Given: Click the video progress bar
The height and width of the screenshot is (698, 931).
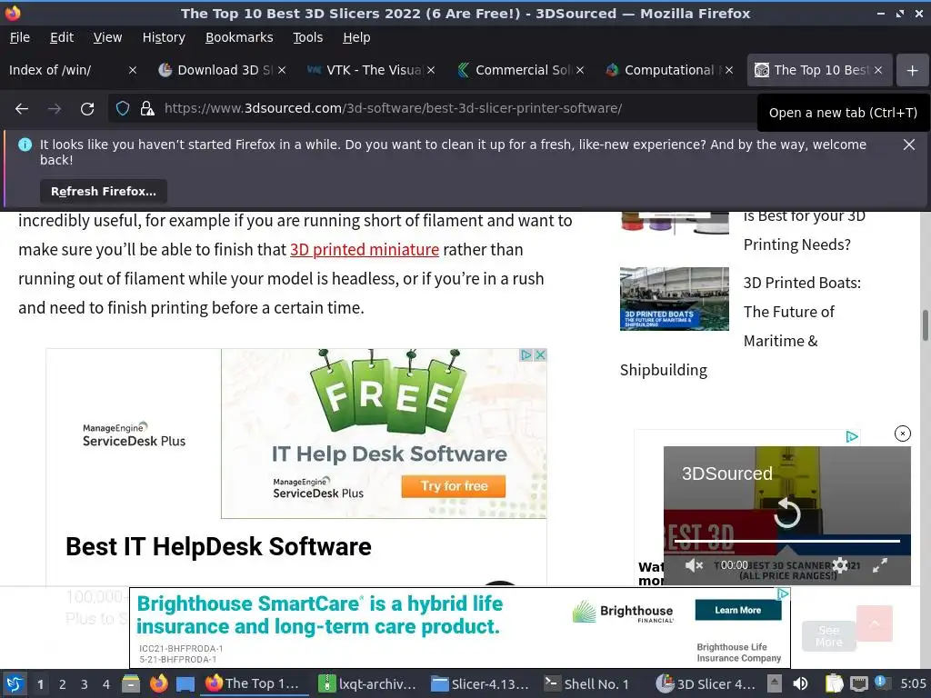Looking at the screenshot, I should [787, 542].
